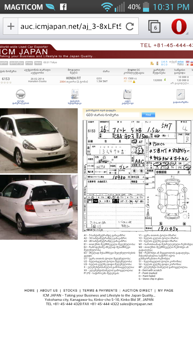Reload the page with refresh icon
193x343 pixels.
click(130, 26)
